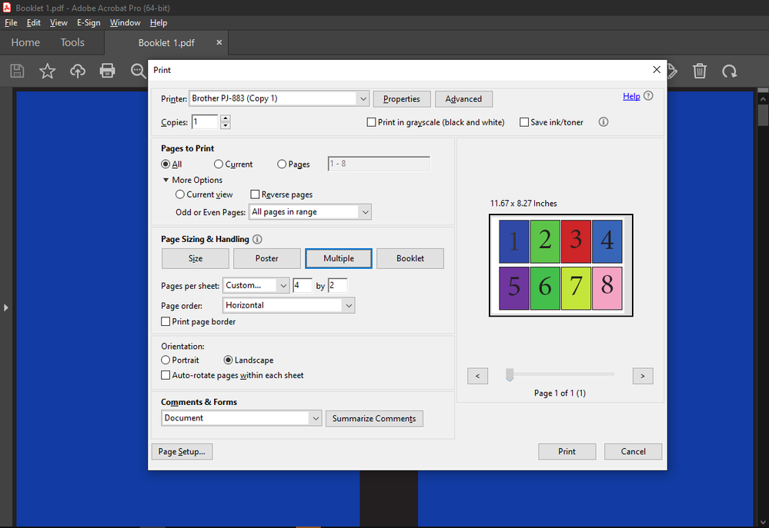The image size is (769, 528).
Task: Open the Window menu
Action: [125, 22]
